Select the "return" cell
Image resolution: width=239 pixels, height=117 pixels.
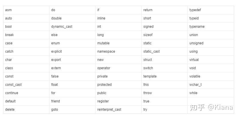(x=148, y=10)
